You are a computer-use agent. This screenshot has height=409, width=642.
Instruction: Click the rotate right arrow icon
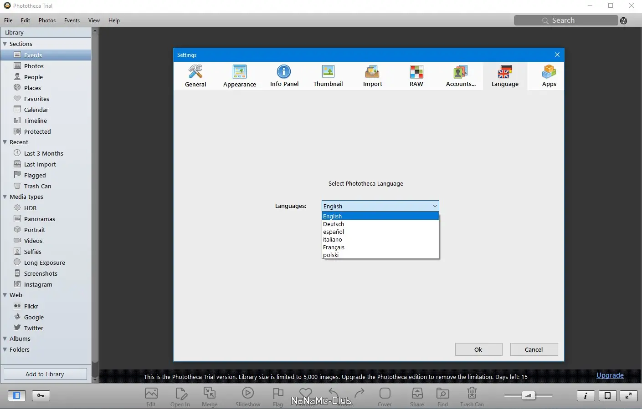[x=360, y=392]
